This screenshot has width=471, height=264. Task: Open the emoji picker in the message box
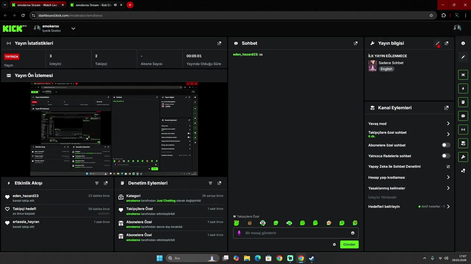(x=353, y=233)
